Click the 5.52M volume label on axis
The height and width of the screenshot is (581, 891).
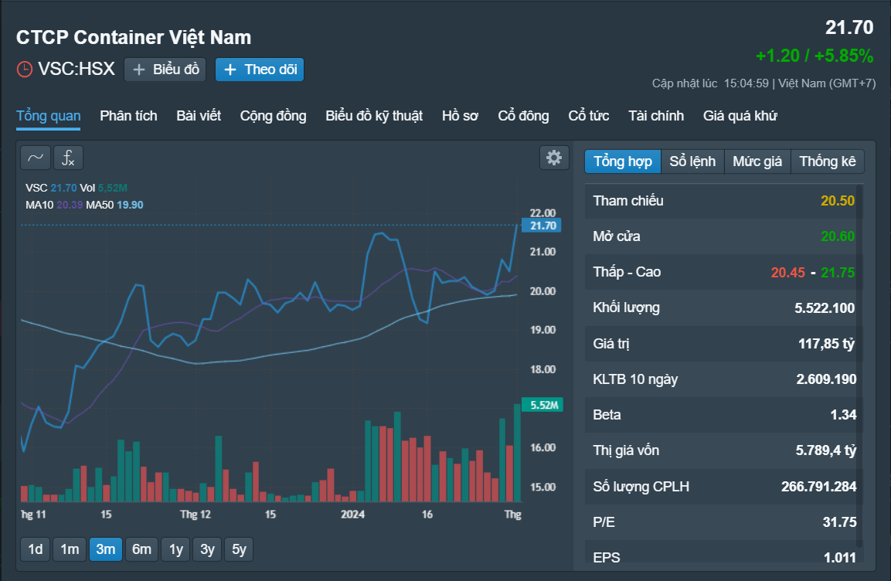(x=542, y=405)
